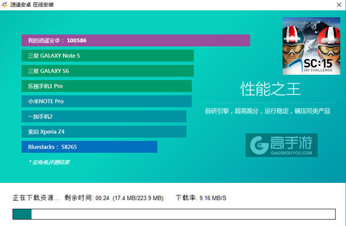Click the 安兔兔评测结果 footnote text
Viewport: 346px width, 226px height.
click(49, 162)
